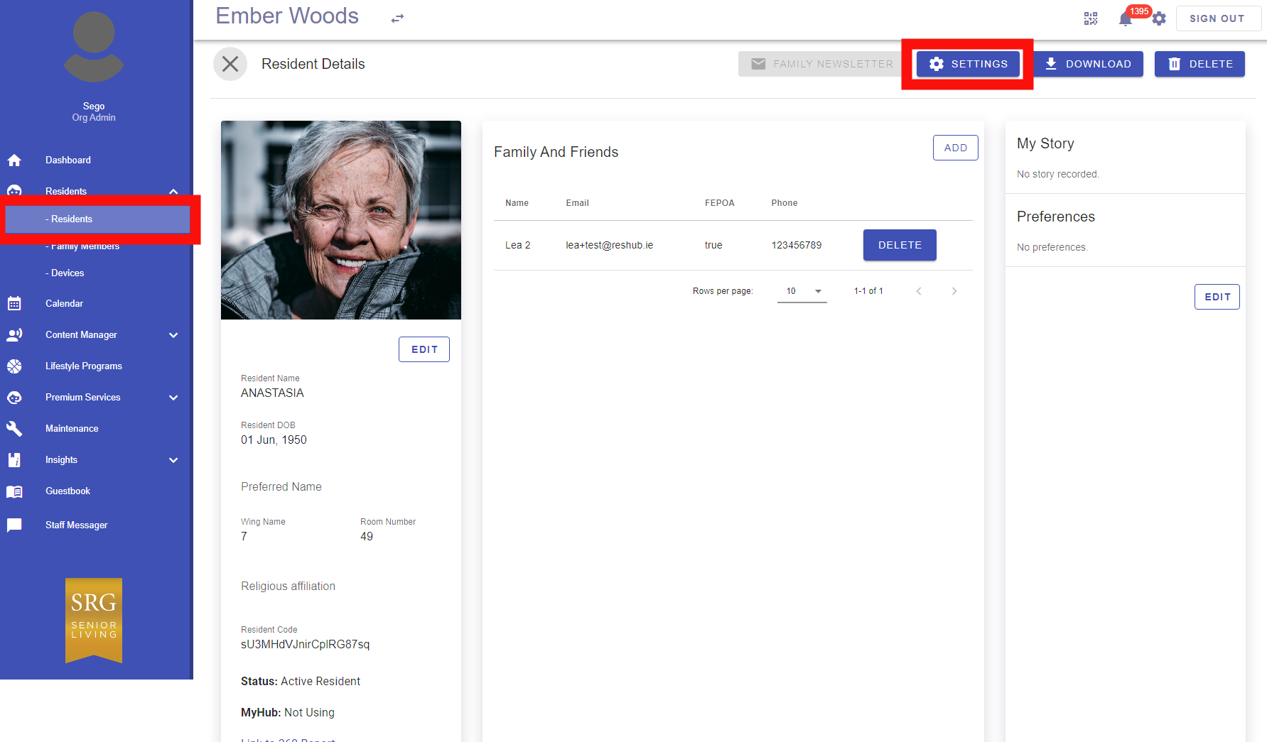Viewport: 1267px width, 742px height.
Task: Click the Resident Code value sU3MHdVJnirCplRG87sq
Action: coord(306,645)
